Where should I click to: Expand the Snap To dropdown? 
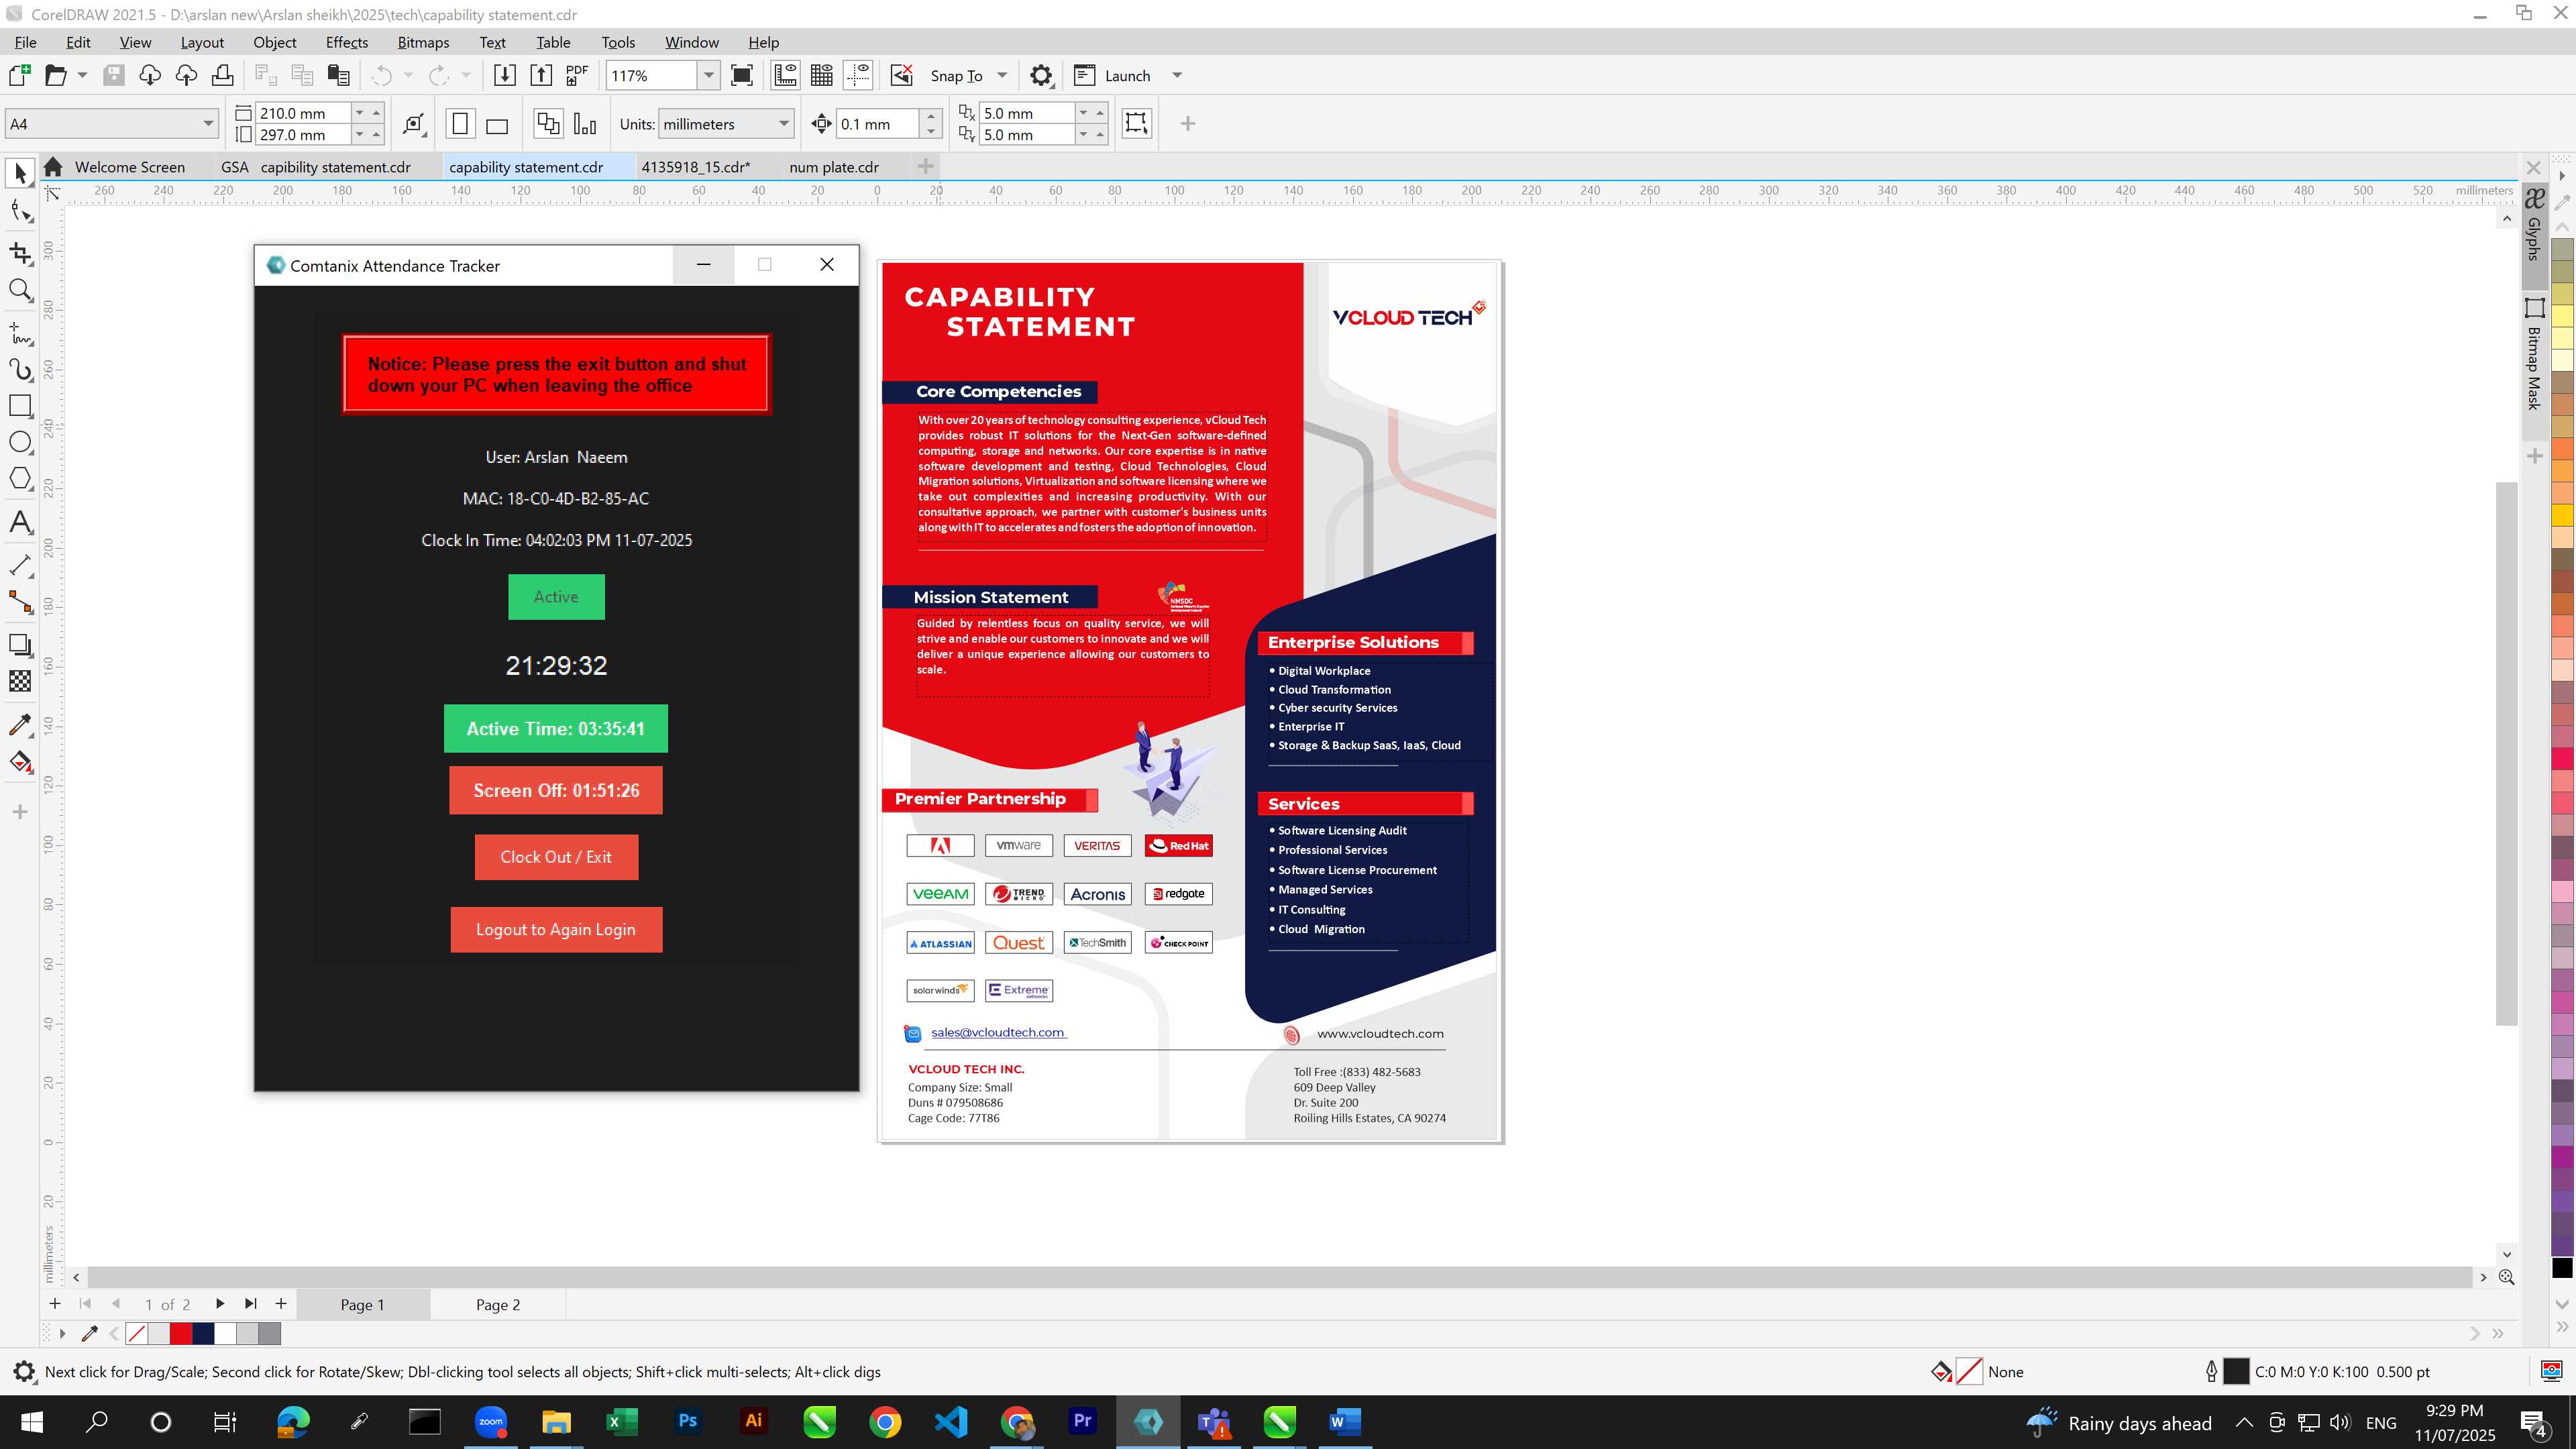tap(1002, 75)
